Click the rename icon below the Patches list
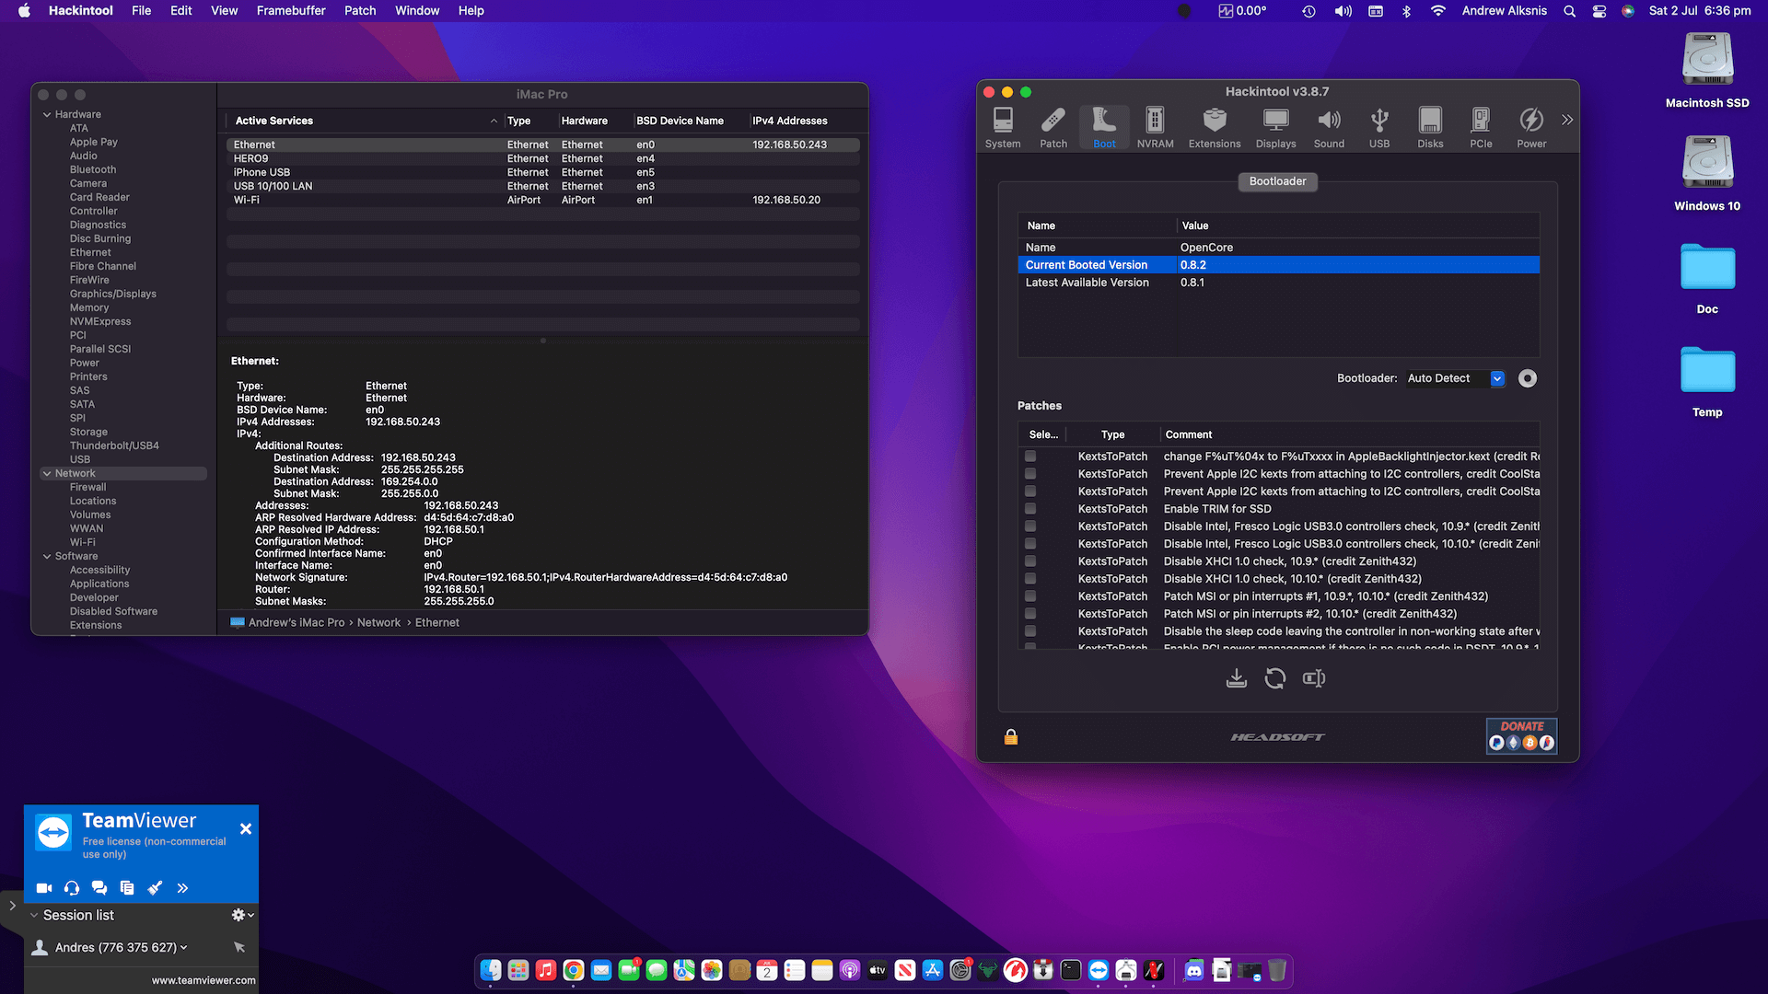This screenshot has height=994, width=1768. (x=1314, y=678)
